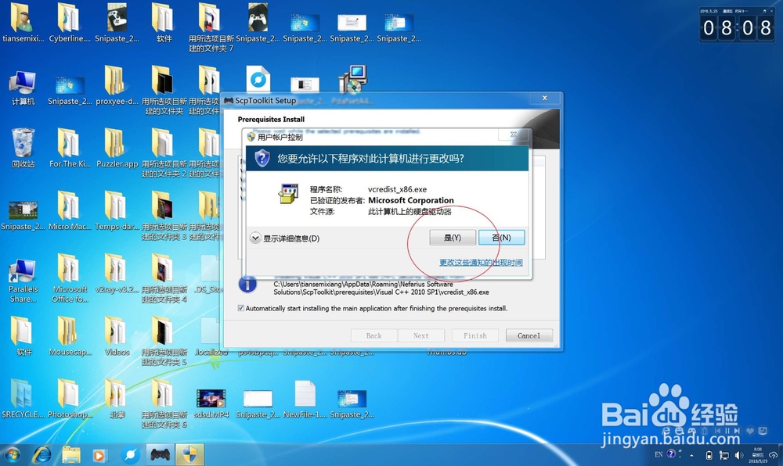Open the 更改这些通知的出现时间 link

pyautogui.click(x=481, y=263)
